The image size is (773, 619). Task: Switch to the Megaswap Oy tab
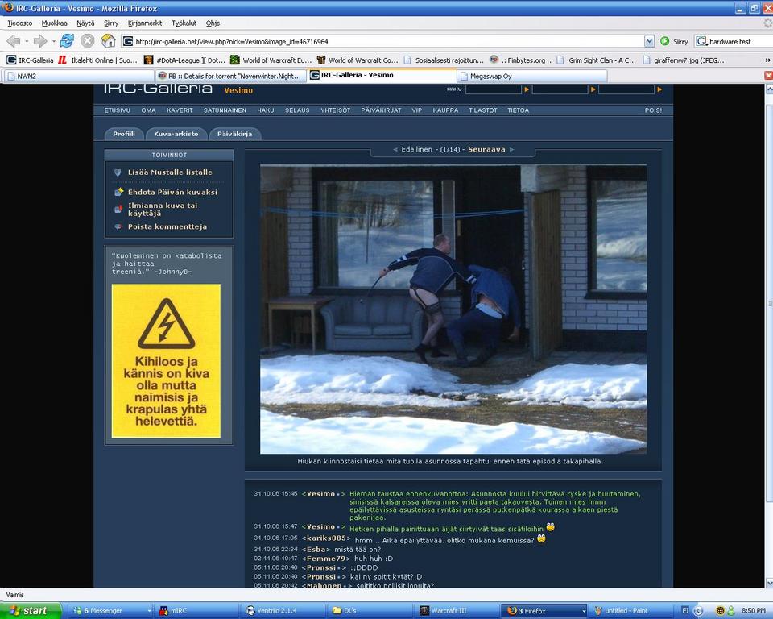click(x=532, y=76)
